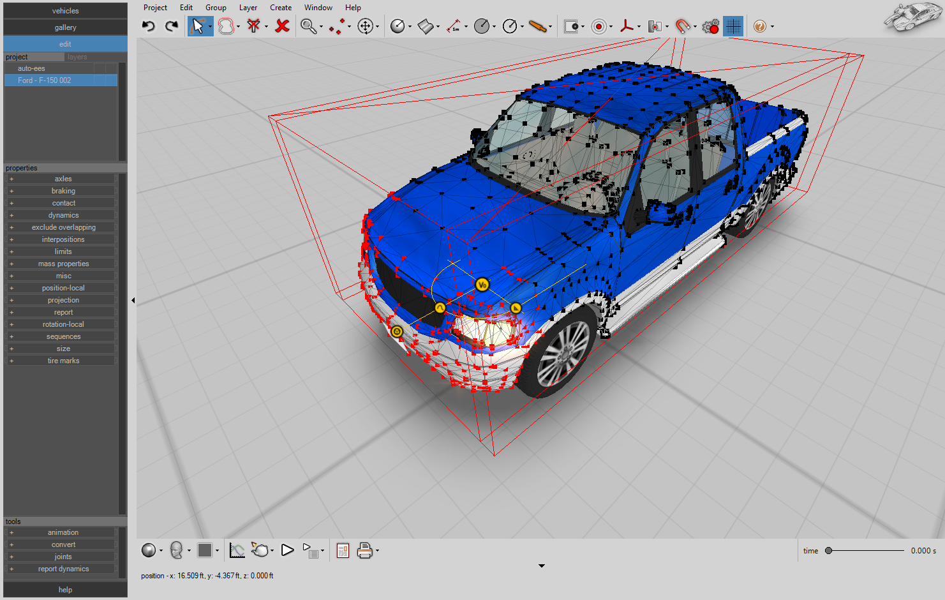Open the gallery panel button
Viewport: 945px width, 600px height.
coord(65,27)
